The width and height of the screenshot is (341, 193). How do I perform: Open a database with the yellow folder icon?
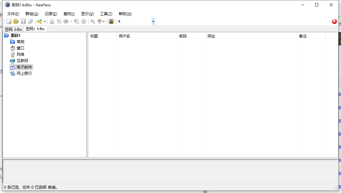click(16, 21)
